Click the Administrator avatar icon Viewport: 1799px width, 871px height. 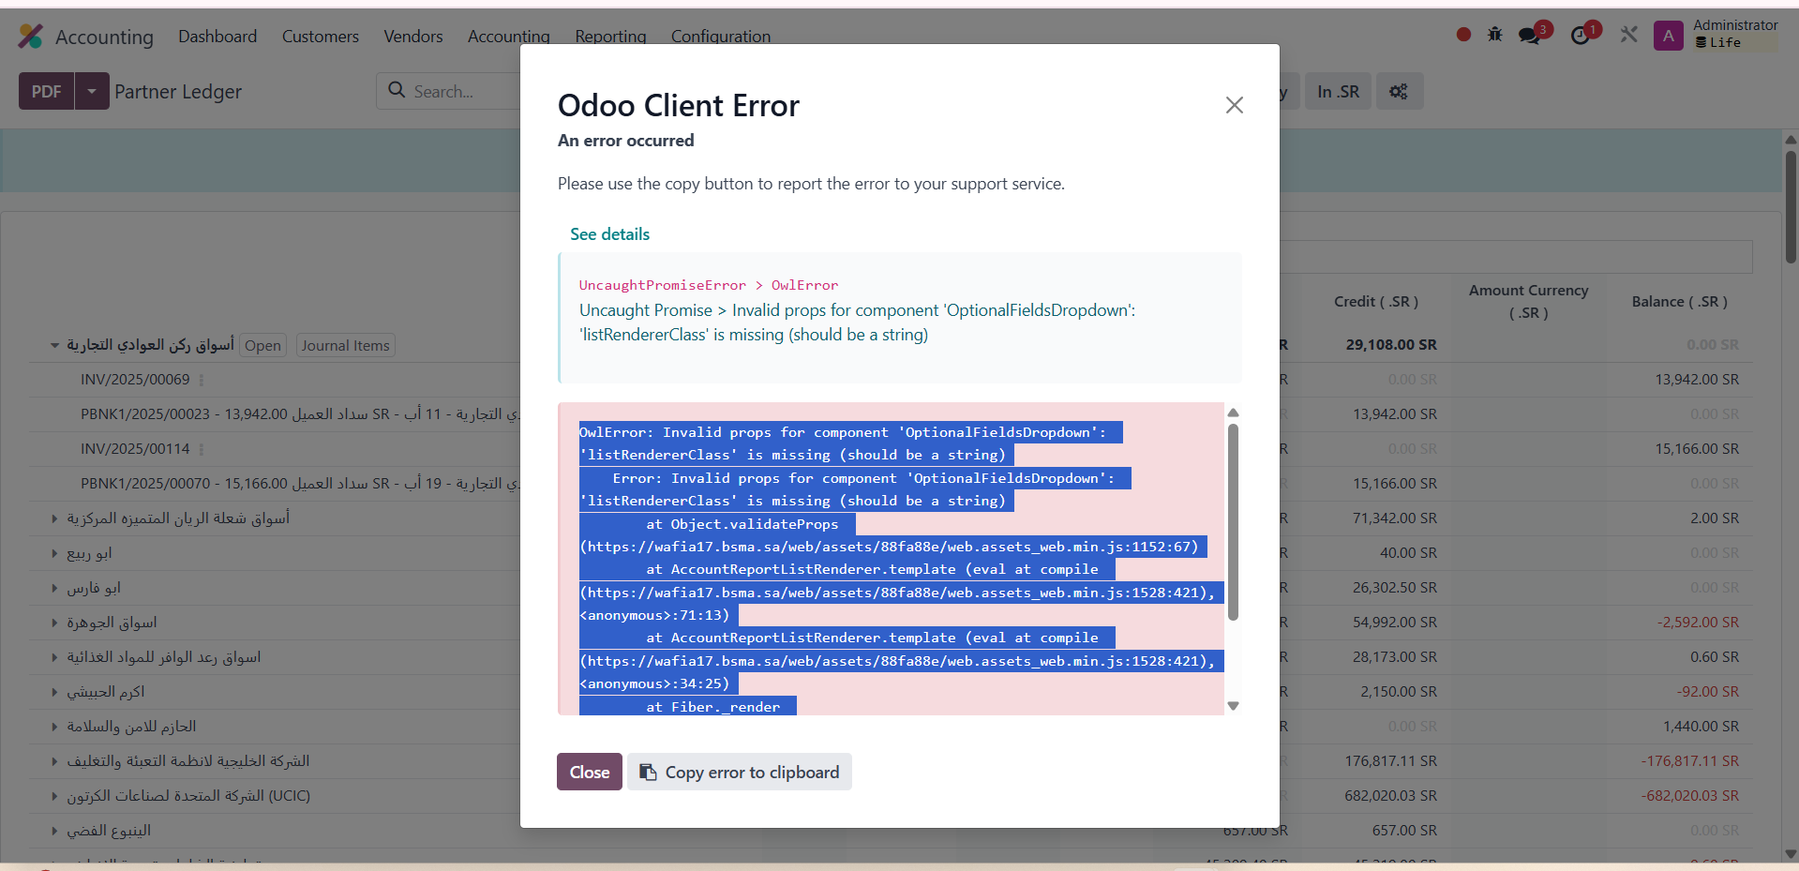pyautogui.click(x=1668, y=36)
